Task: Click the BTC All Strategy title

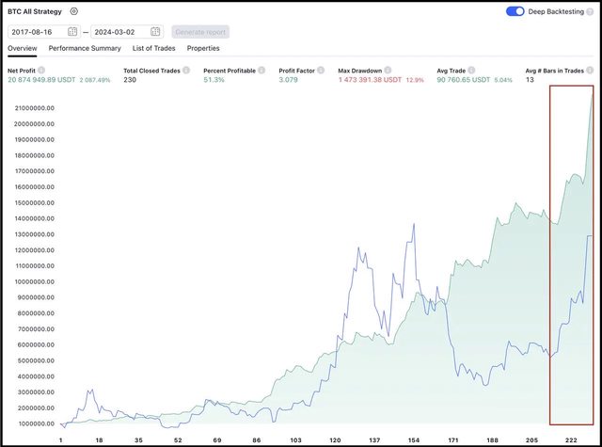Action: click(x=36, y=11)
